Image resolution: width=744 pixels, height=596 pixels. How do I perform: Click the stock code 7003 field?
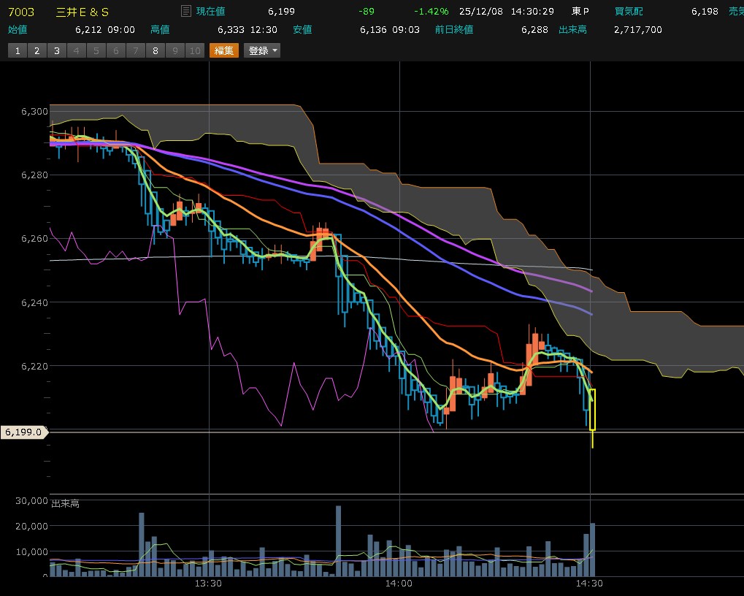(x=21, y=12)
